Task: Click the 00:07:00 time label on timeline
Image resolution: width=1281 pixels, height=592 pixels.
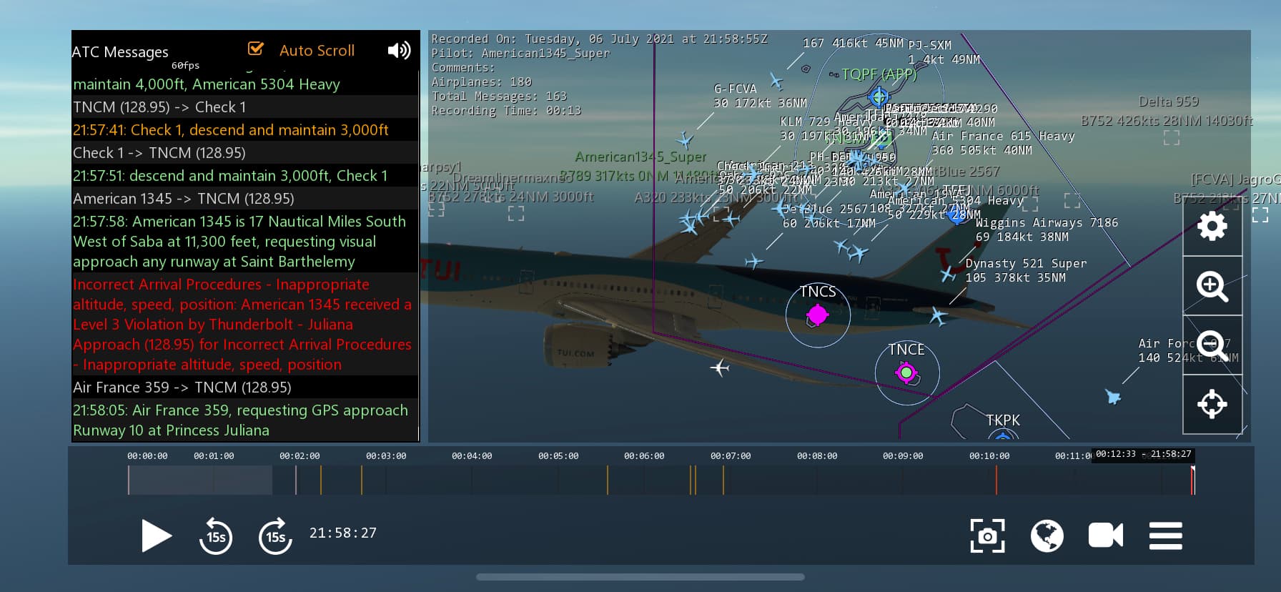Action: point(731,455)
